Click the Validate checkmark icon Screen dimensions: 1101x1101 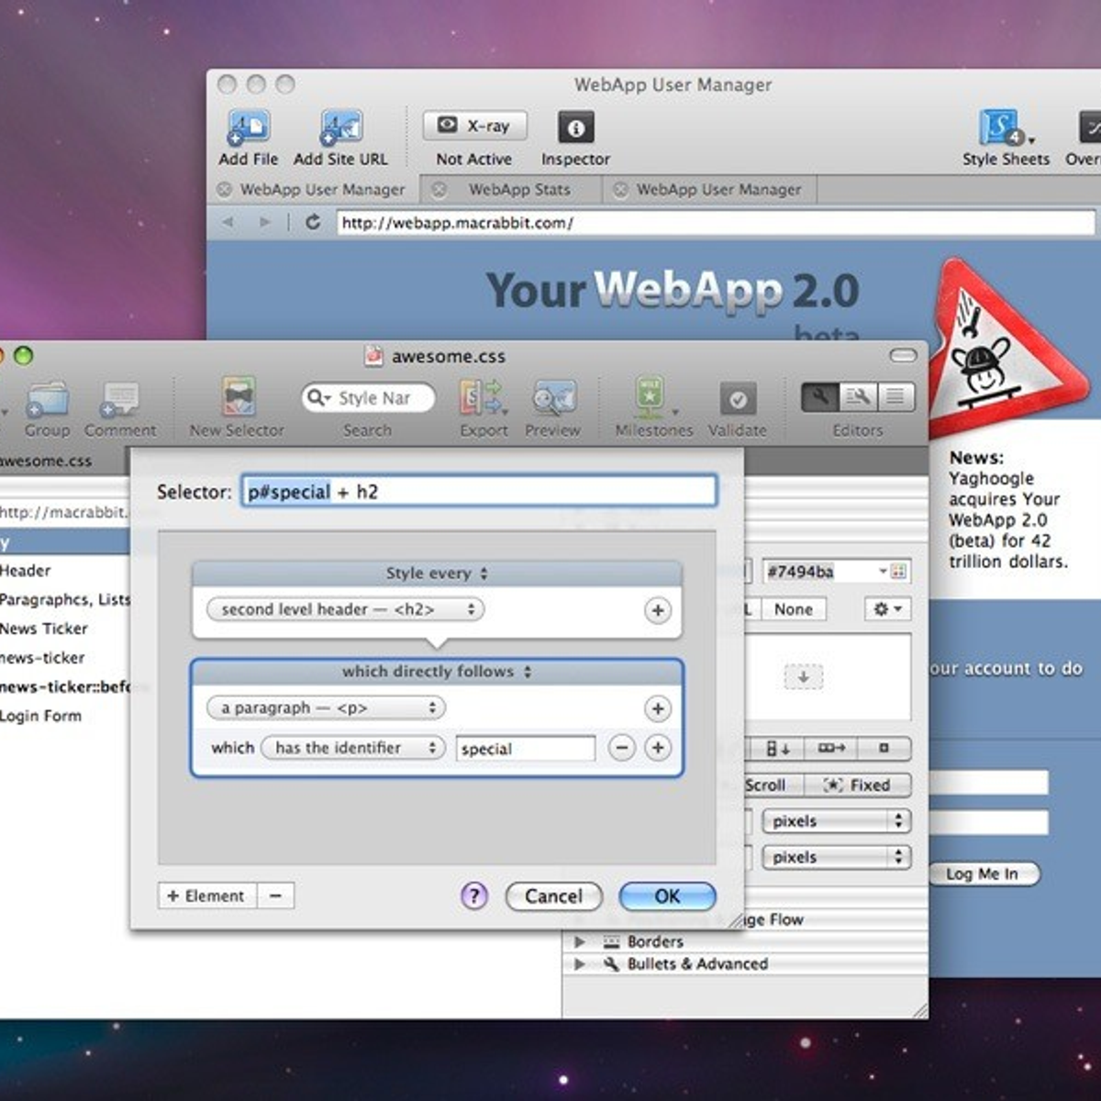738,399
